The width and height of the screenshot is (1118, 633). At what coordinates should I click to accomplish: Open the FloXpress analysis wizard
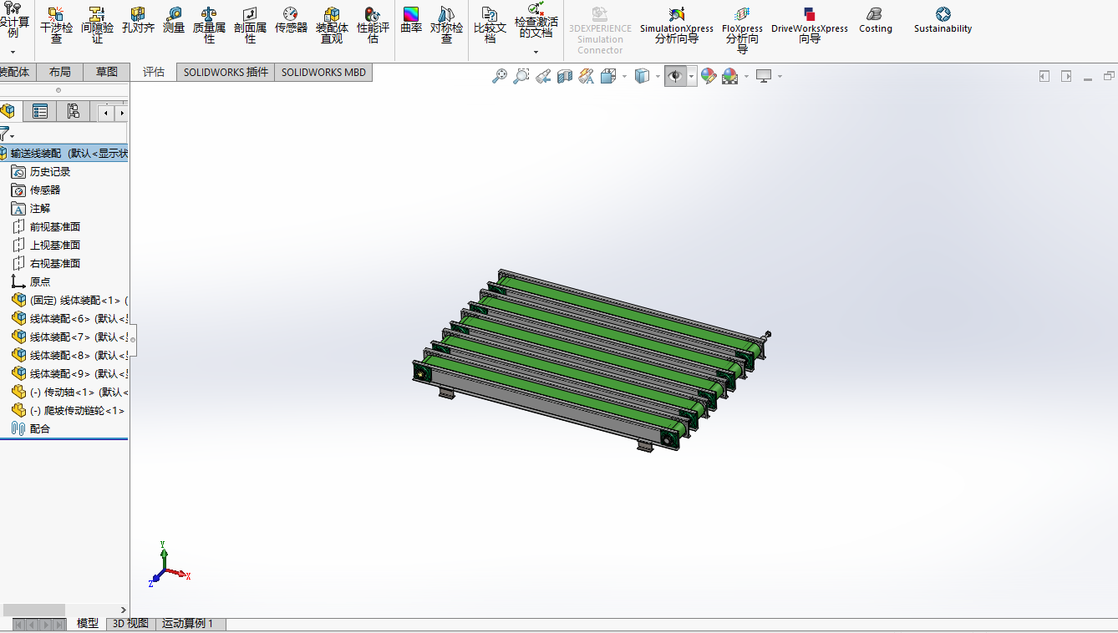tap(742, 30)
